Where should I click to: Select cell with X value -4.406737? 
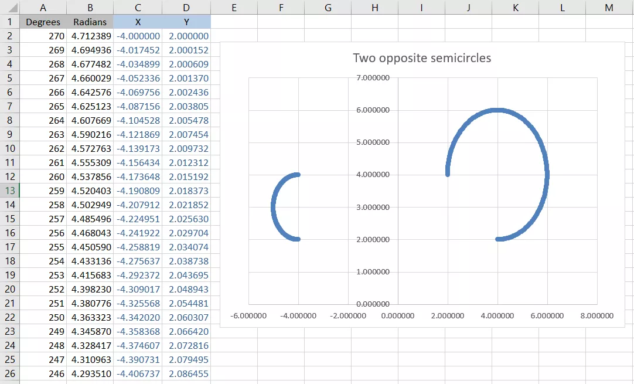tap(138, 373)
